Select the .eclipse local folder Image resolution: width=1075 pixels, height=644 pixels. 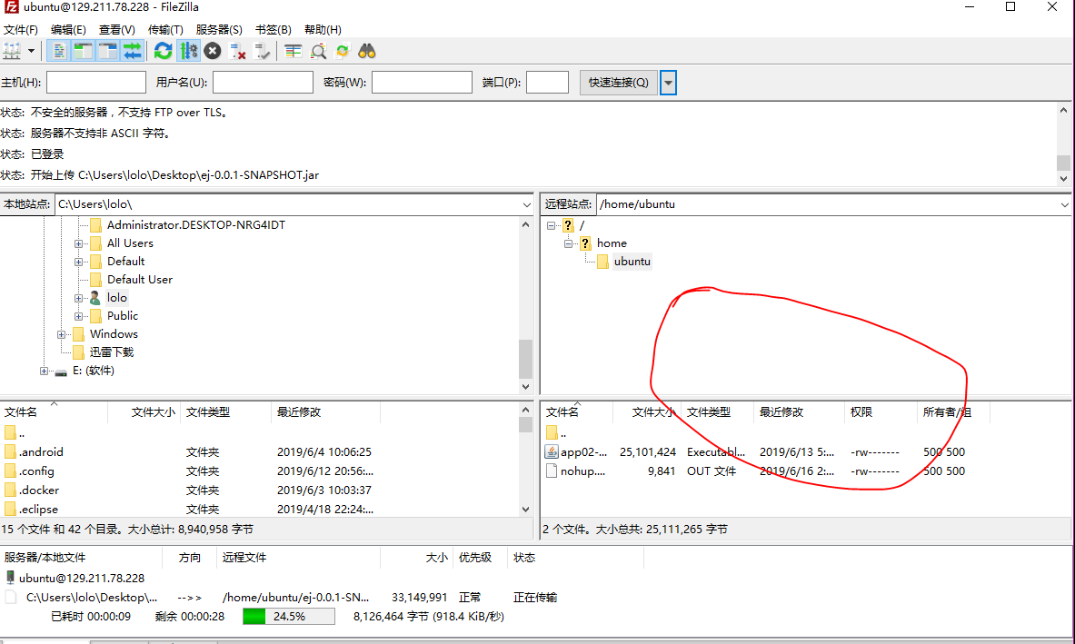coord(39,510)
